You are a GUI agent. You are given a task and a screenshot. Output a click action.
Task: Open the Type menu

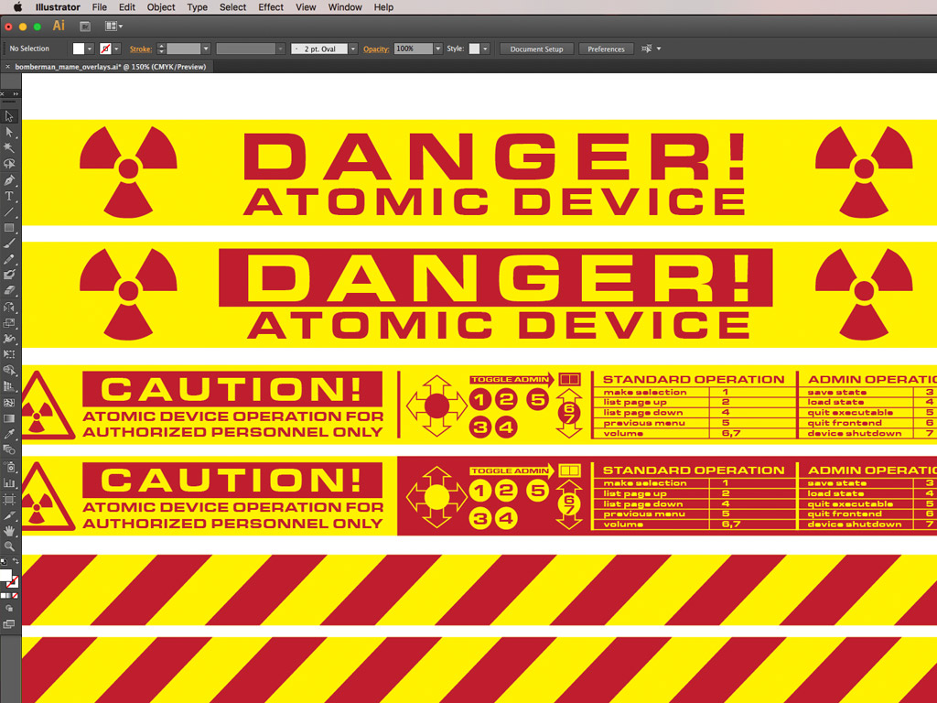(x=198, y=7)
